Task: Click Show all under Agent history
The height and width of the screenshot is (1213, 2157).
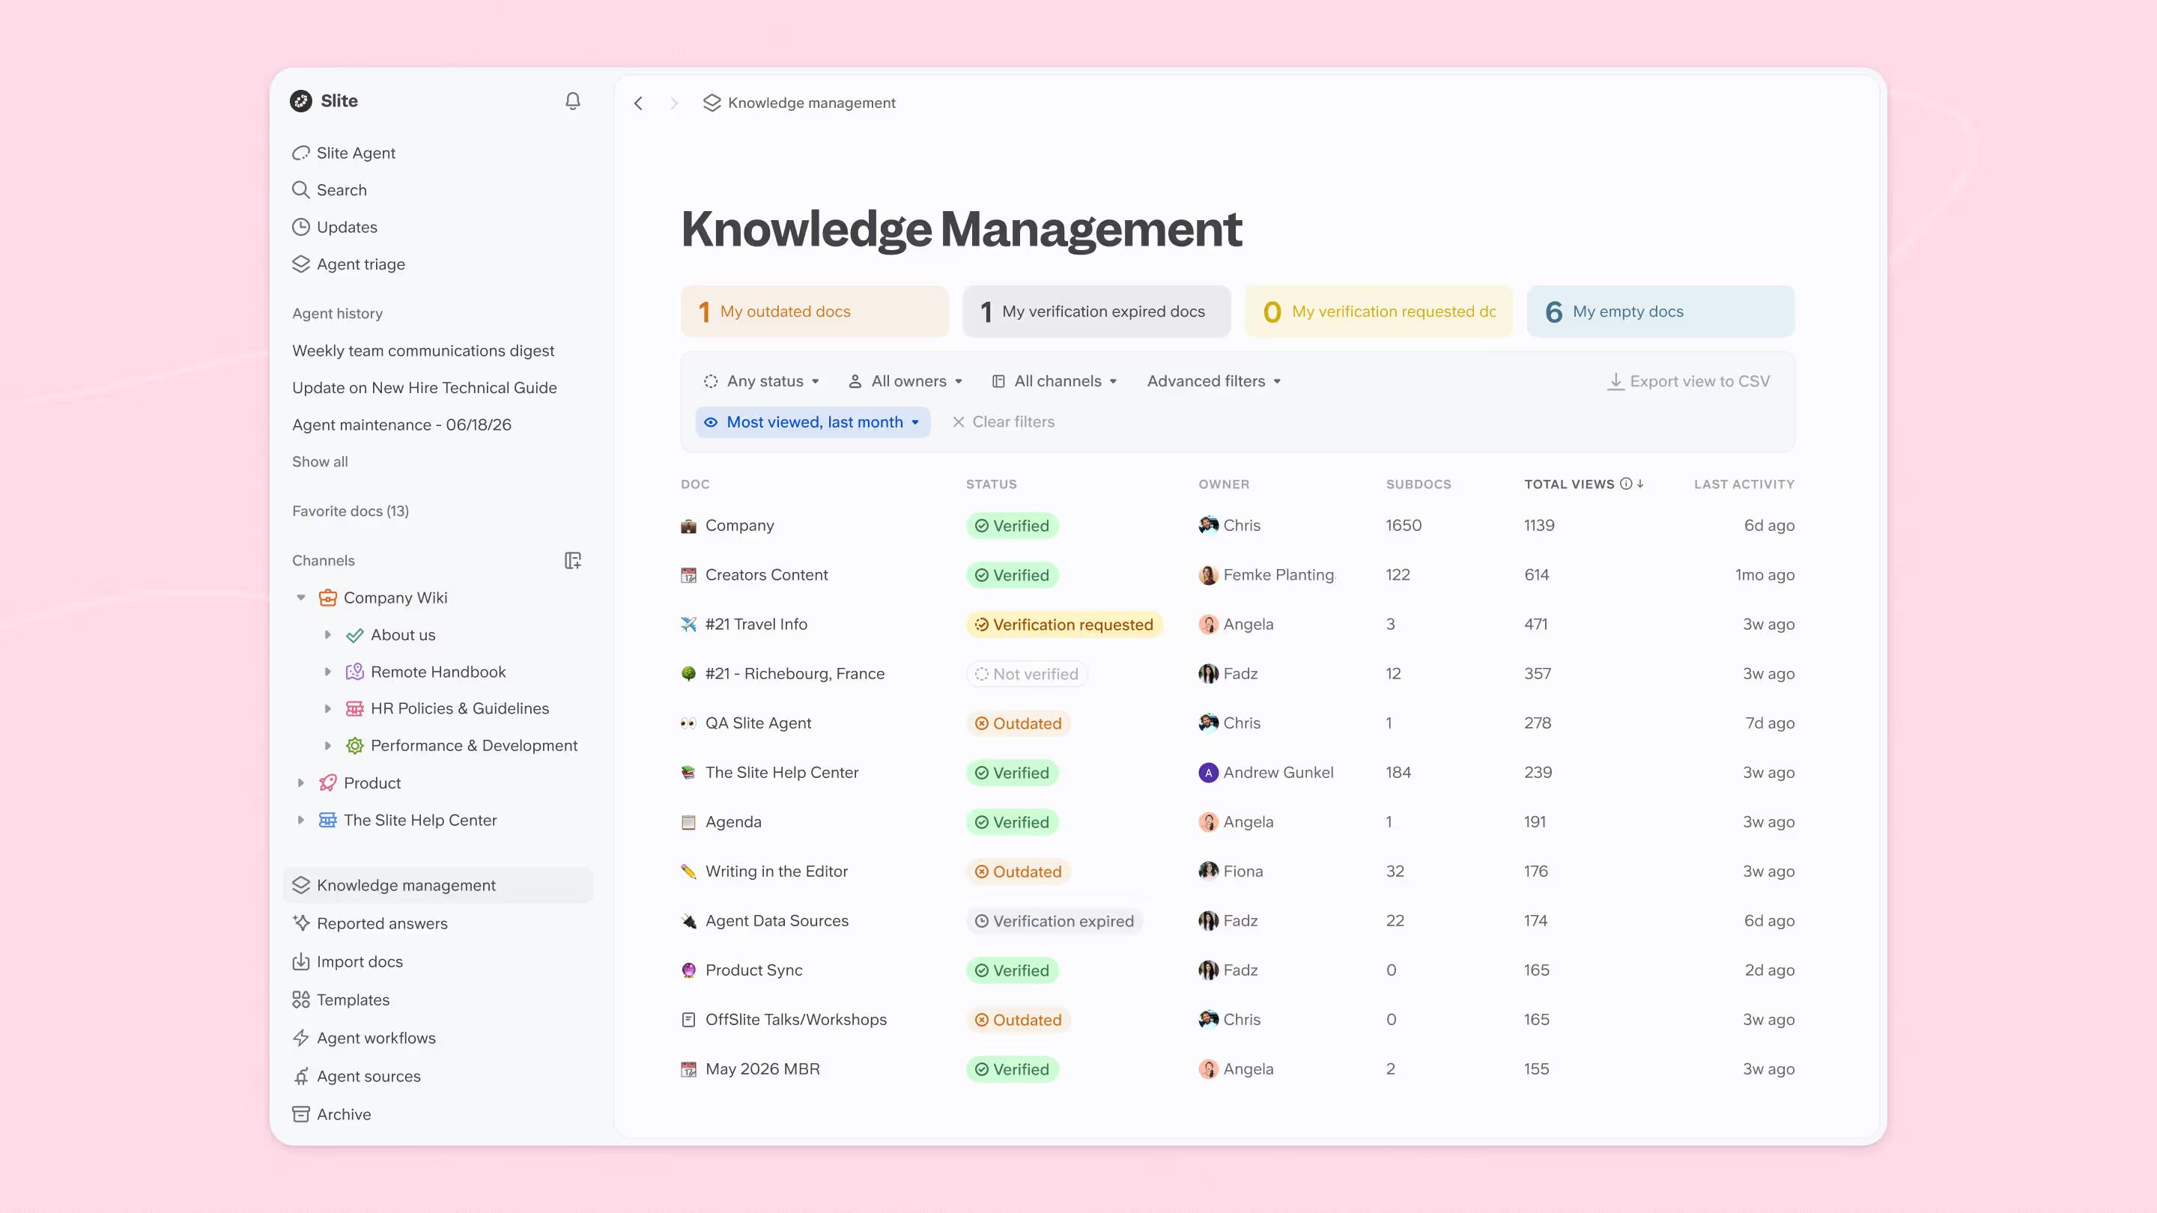Action: coord(320,461)
